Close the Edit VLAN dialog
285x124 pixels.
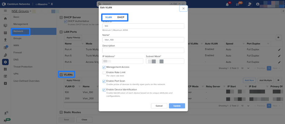coord(183,9)
